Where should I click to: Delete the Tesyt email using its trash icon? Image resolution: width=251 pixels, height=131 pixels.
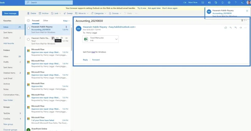pyautogui.click(x=53, y=38)
